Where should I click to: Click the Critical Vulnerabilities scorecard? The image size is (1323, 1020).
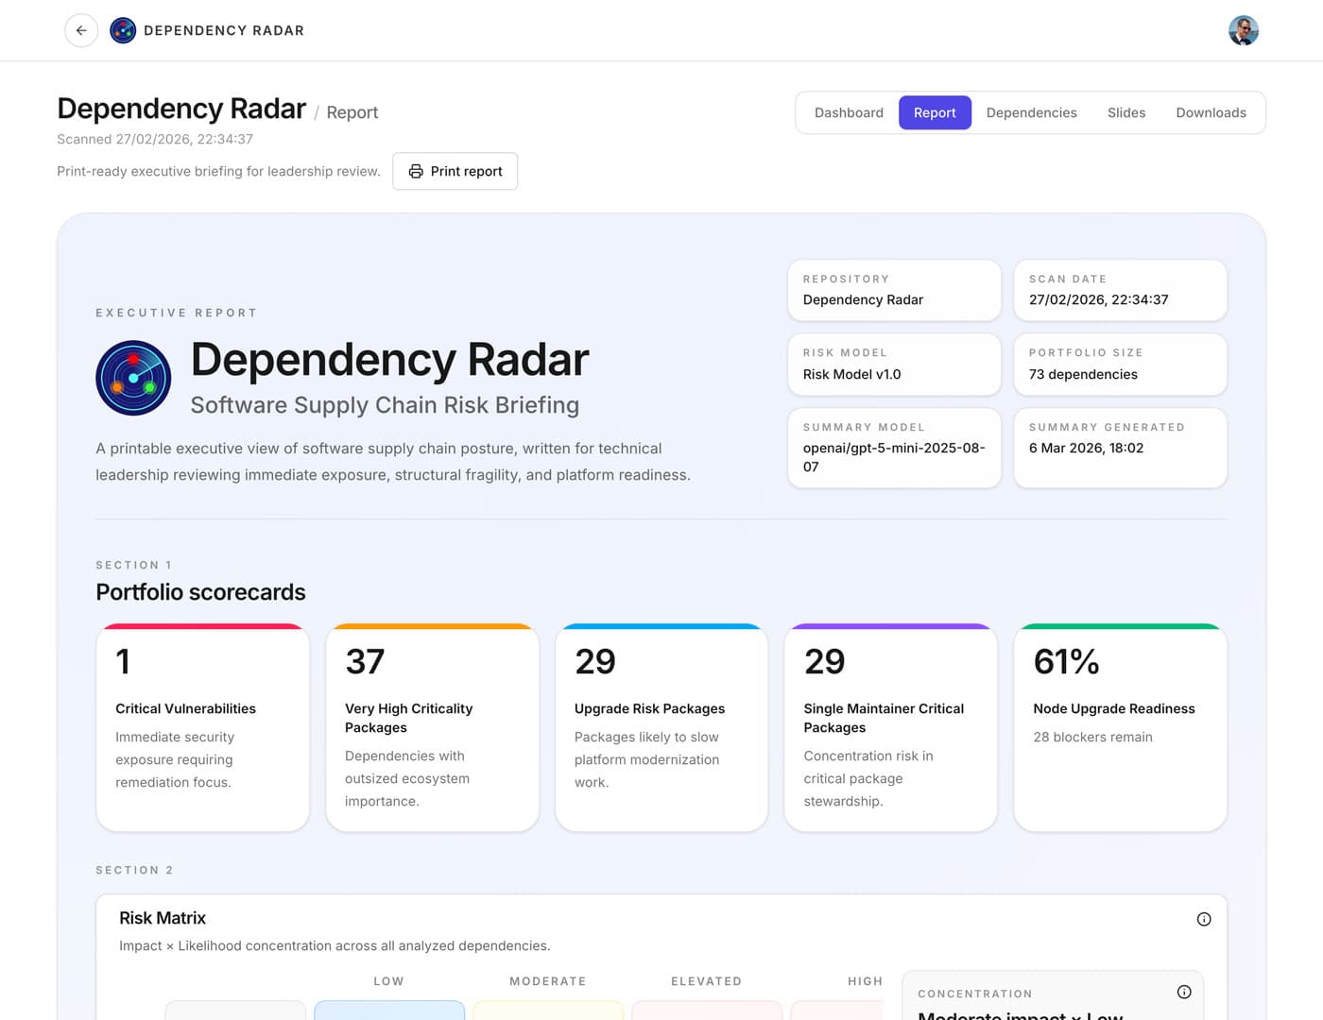coord(202,727)
